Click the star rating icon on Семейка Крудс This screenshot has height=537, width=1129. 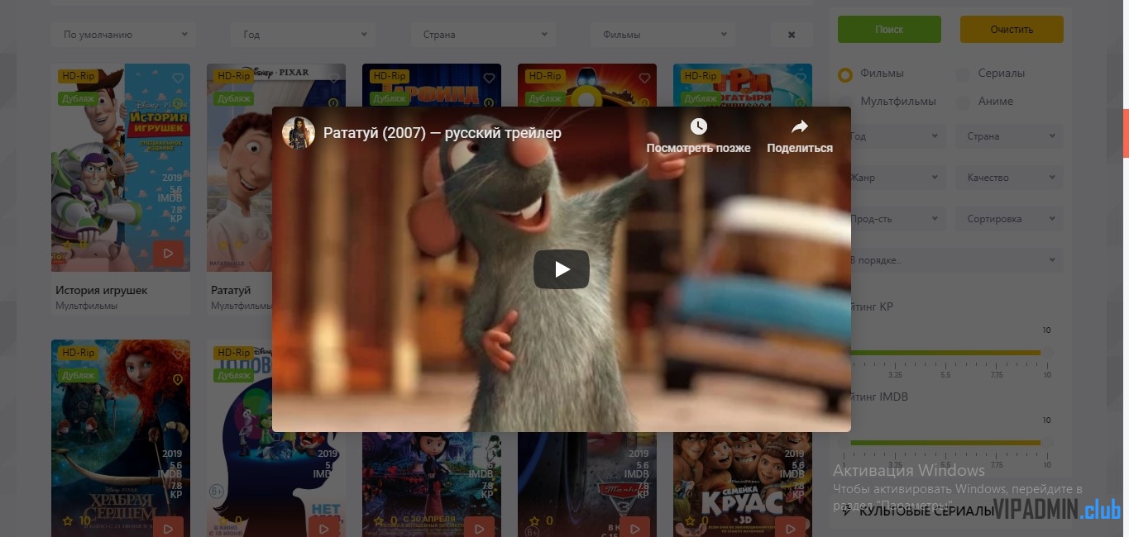[x=690, y=521]
